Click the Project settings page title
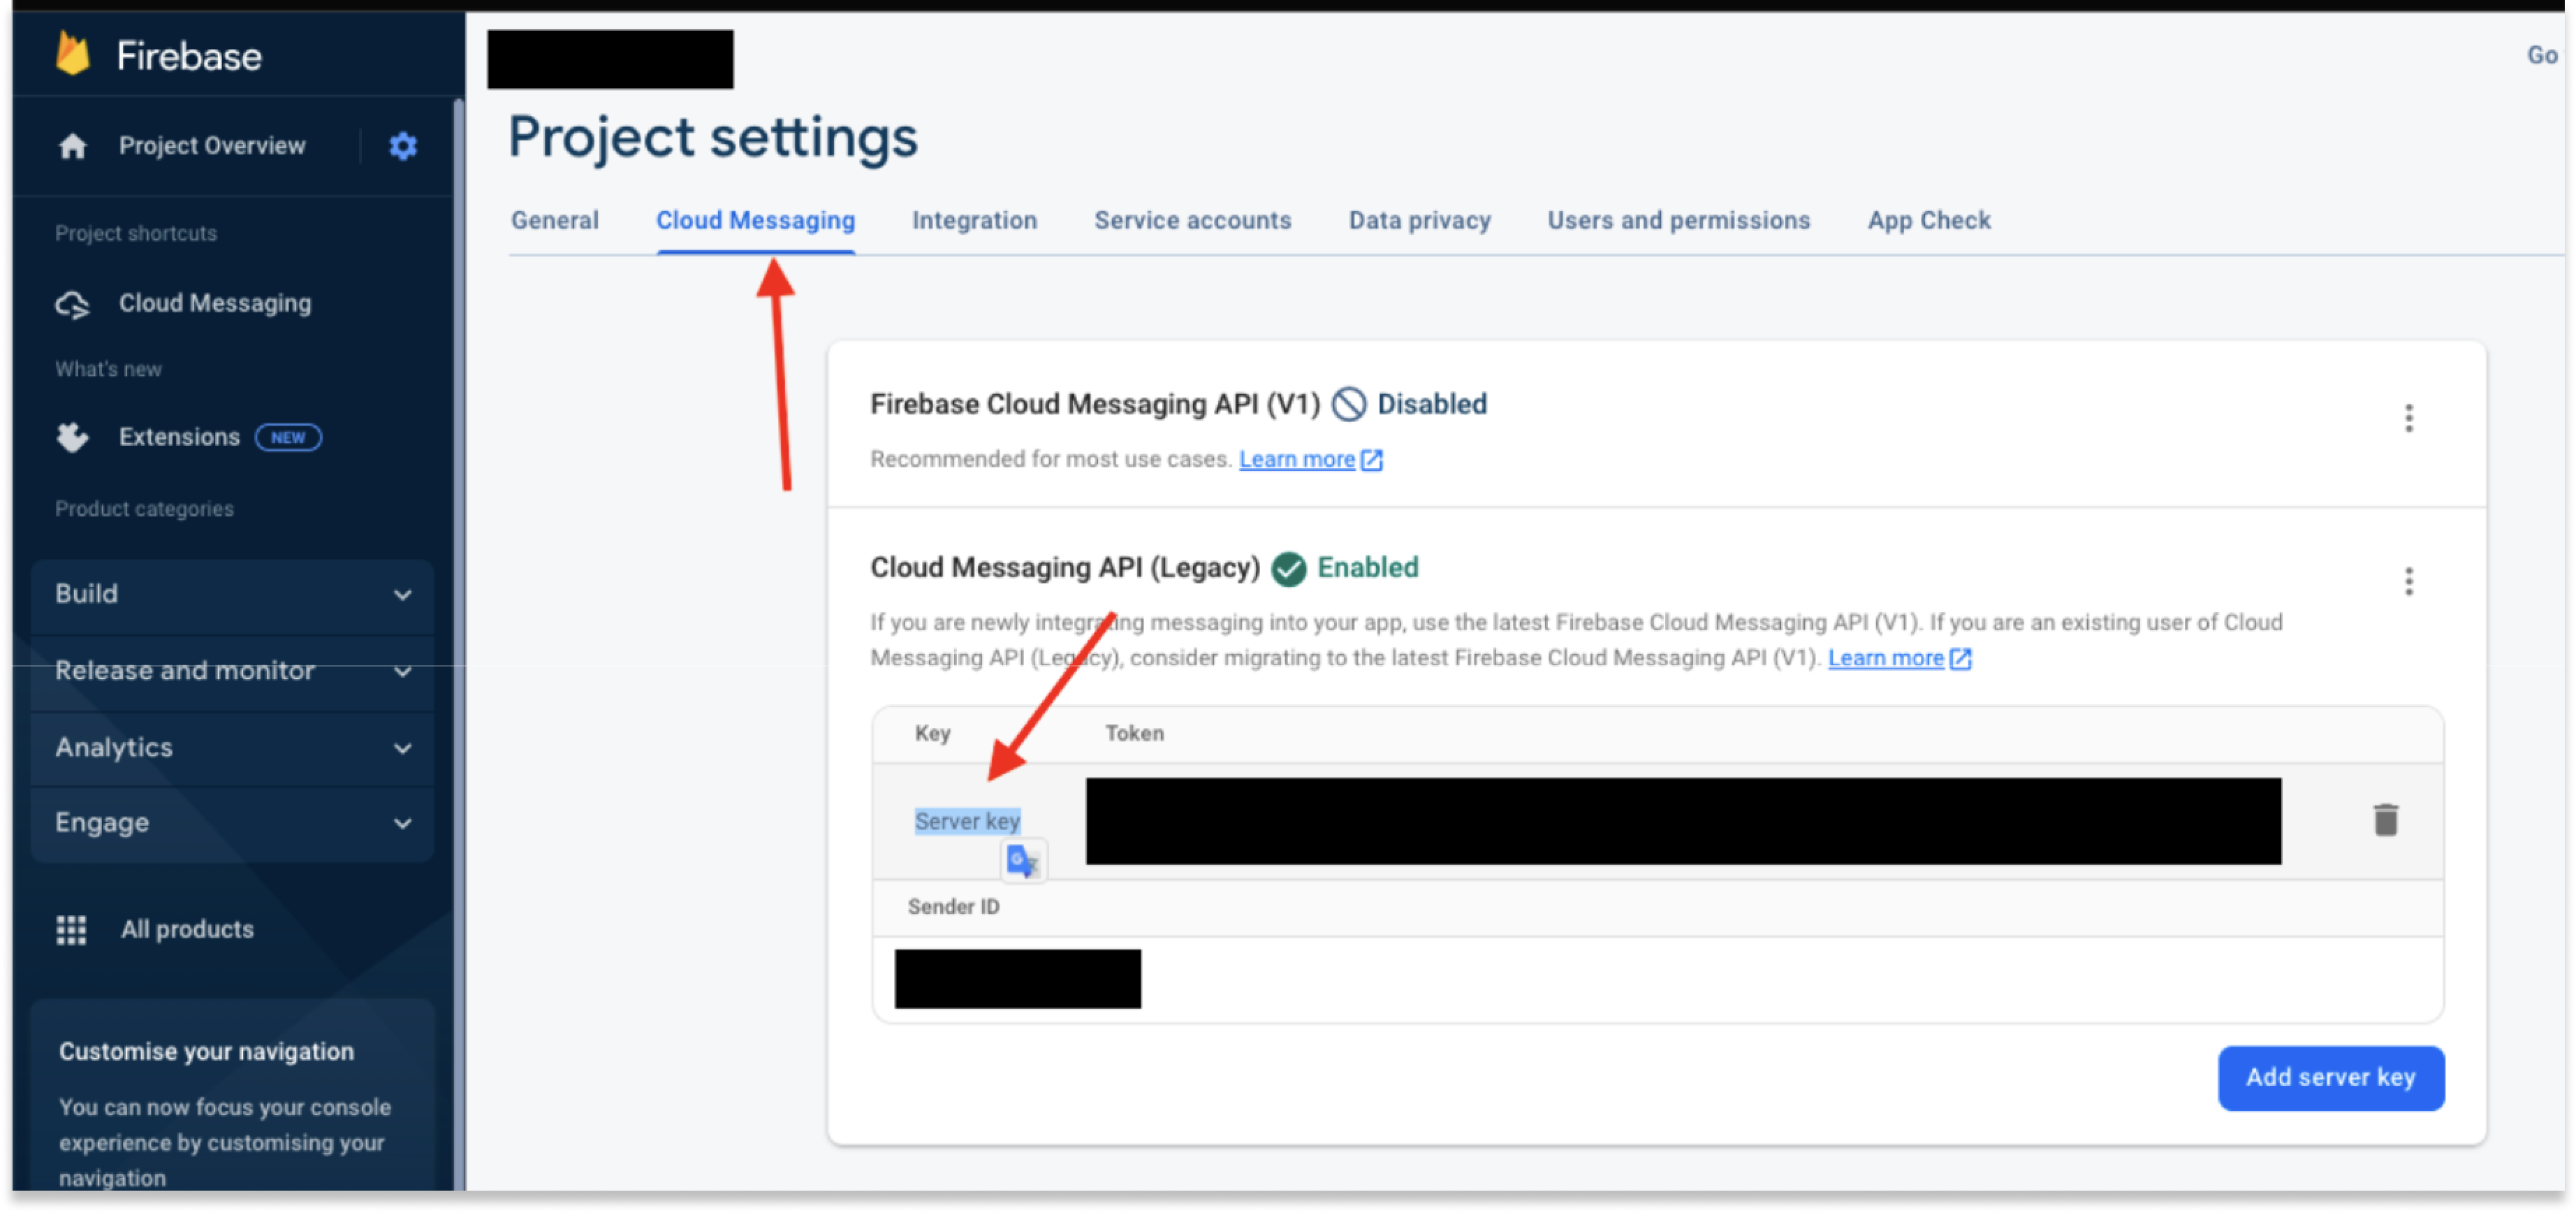The width and height of the screenshot is (2576, 1213). (x=712, y=137)
